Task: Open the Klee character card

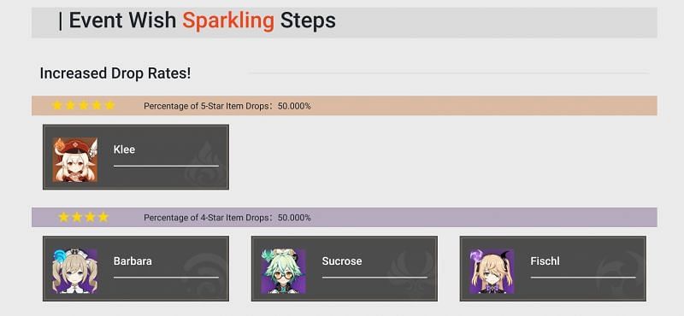Action: coord(136,157)
